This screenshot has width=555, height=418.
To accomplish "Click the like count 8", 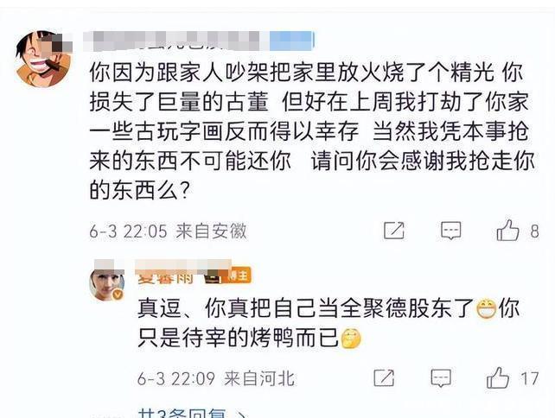I will (x=534, y=231).
